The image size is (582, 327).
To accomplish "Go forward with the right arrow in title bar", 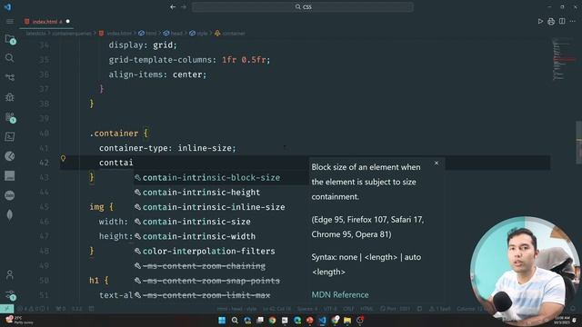I will point(184,6).
